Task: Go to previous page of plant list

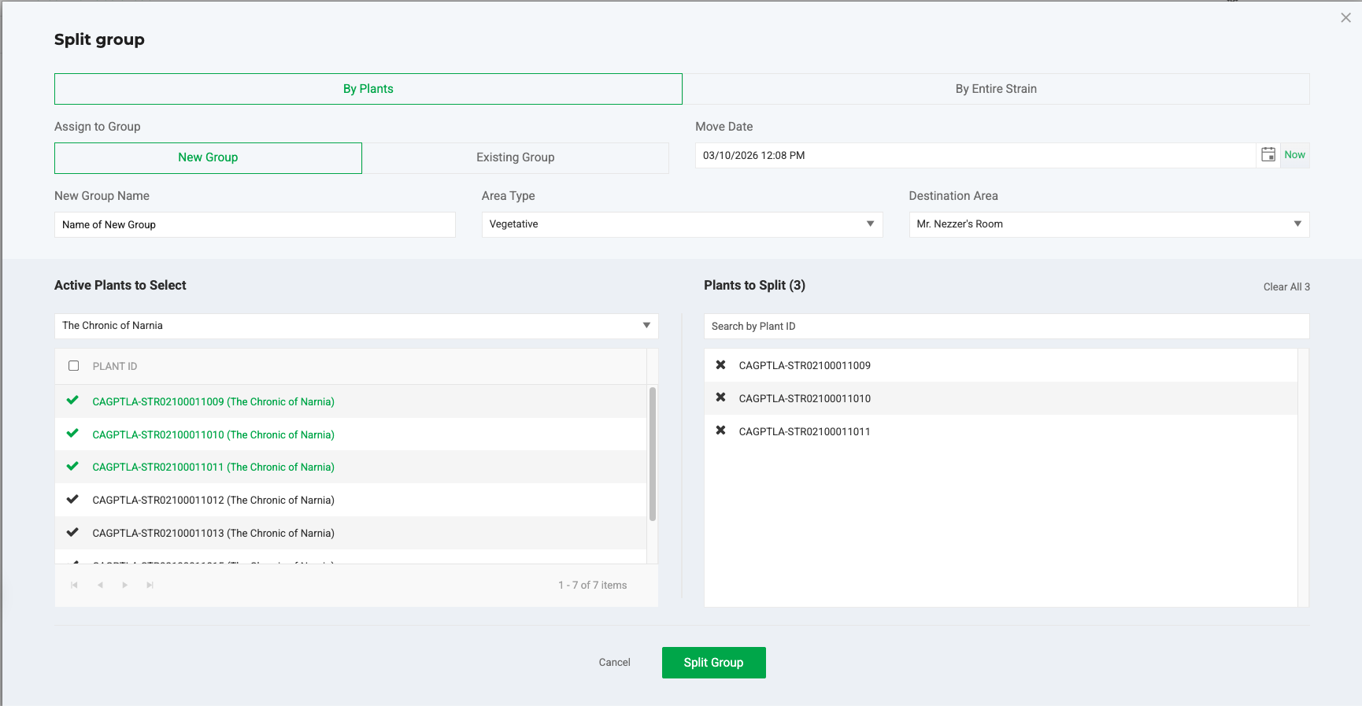Action: pos(100,585)
